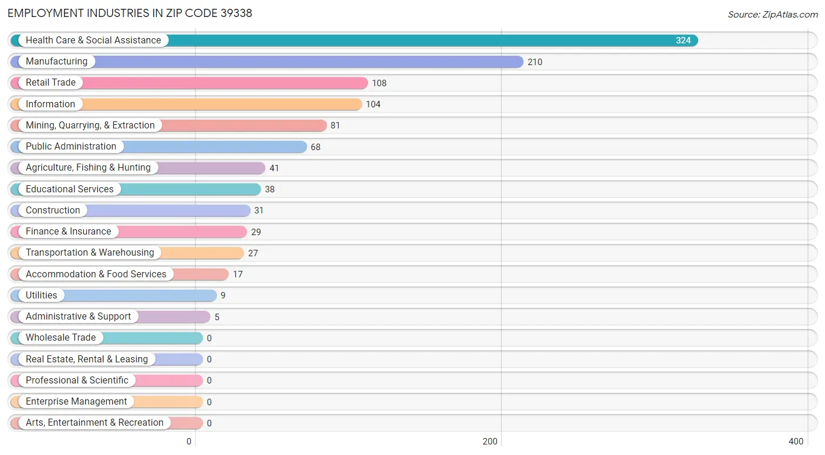The height and width of the screenshot is (455, 825).
Task: Select Real Estate, Rental & Leasing label
Action: (87, 359)
